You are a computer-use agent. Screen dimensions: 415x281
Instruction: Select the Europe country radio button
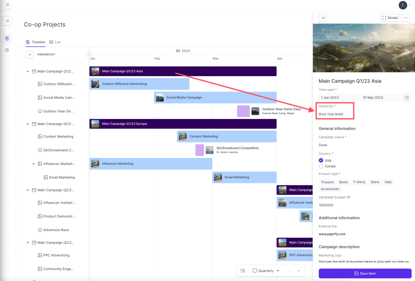tap(321, 166)
